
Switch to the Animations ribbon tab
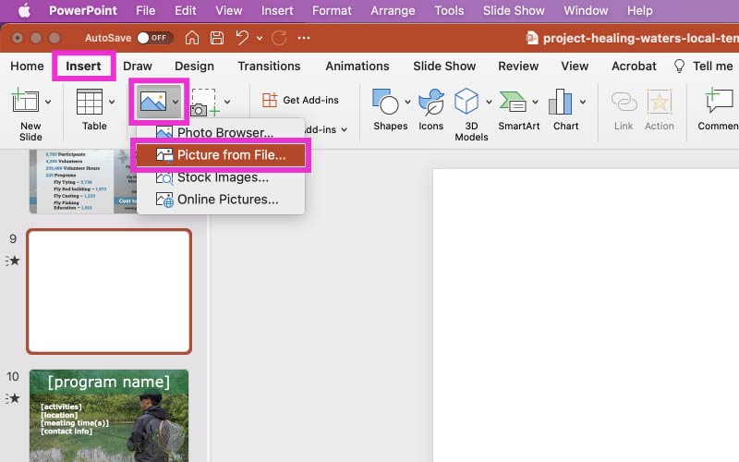coord(357,66)
